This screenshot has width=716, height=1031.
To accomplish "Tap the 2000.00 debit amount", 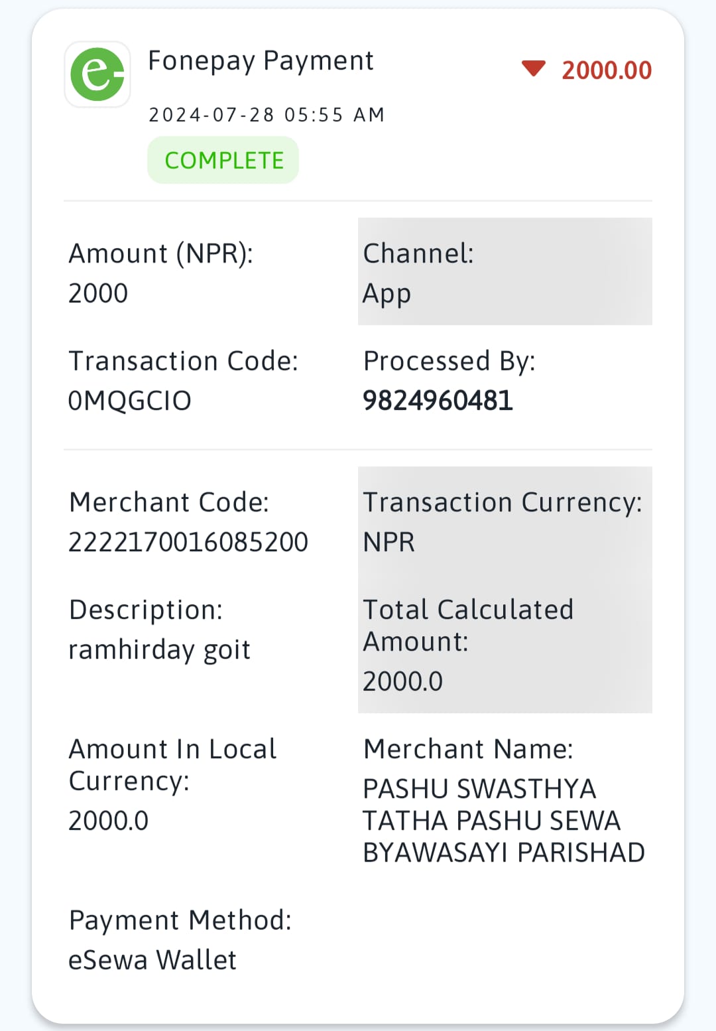I will [607, 70].
